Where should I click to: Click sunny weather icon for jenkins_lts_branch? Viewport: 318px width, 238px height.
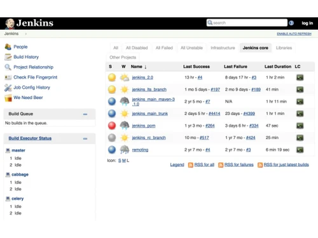coord(125,89)
